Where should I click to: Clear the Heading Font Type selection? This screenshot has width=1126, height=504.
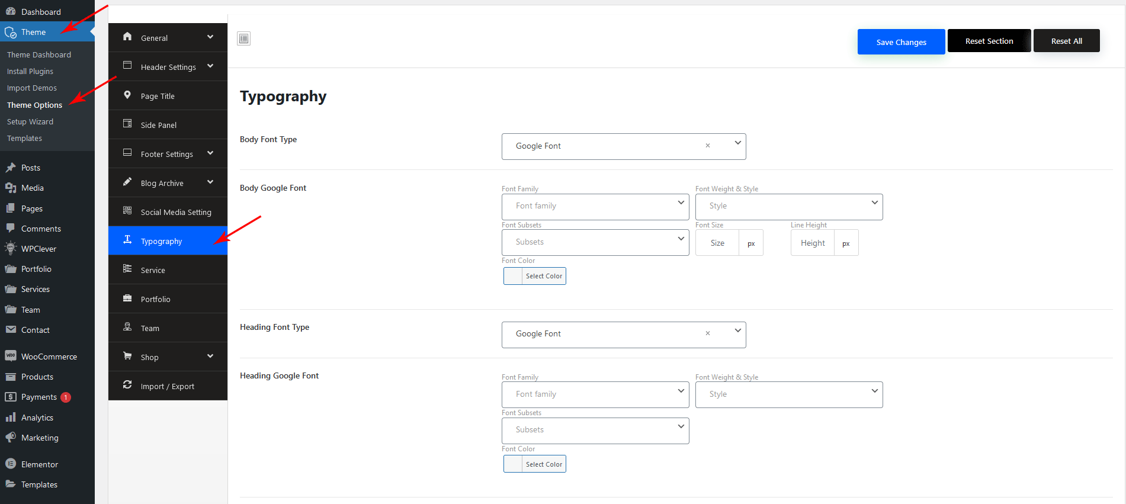click(707, 333)
